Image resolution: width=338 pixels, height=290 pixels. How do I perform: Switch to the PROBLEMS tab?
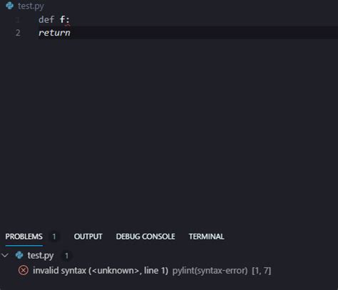point(24,237)
